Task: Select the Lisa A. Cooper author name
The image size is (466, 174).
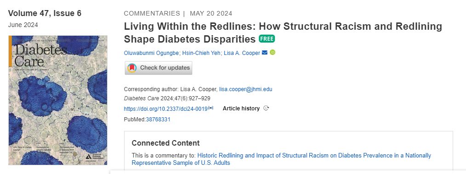Action: click(242, 53)
